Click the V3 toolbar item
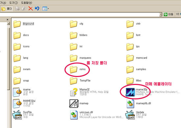 click(x=178, y=14)
